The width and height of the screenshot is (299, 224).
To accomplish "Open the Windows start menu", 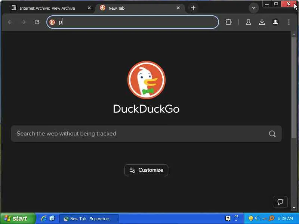I will (x=18, y=218).
